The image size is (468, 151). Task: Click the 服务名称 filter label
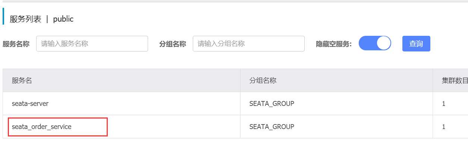(16, 44)
